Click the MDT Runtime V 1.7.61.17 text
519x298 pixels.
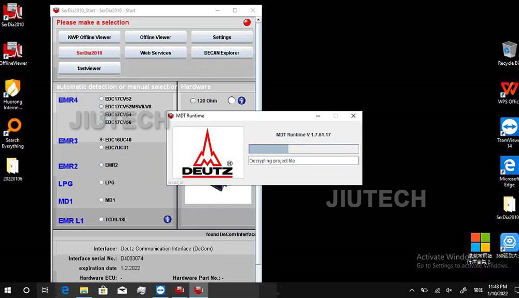tap(304, 135)
